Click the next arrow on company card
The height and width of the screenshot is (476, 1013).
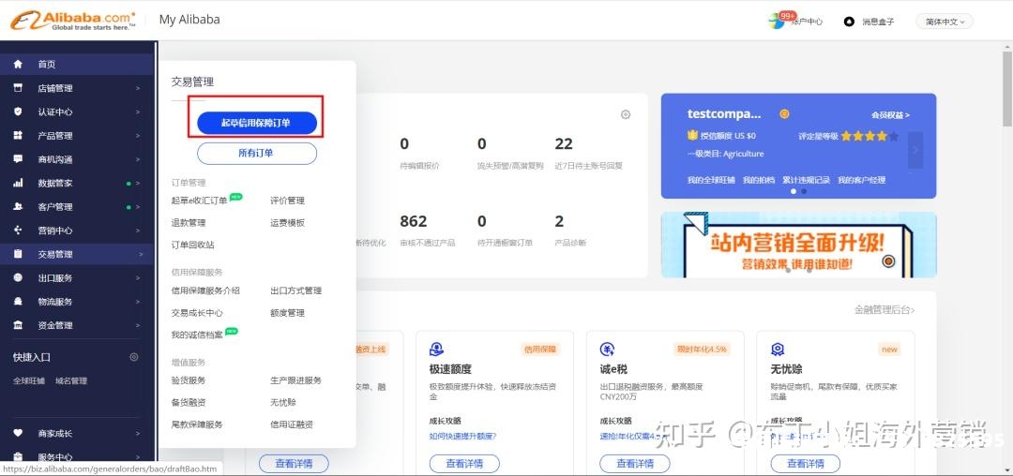(x=916, y=149)
